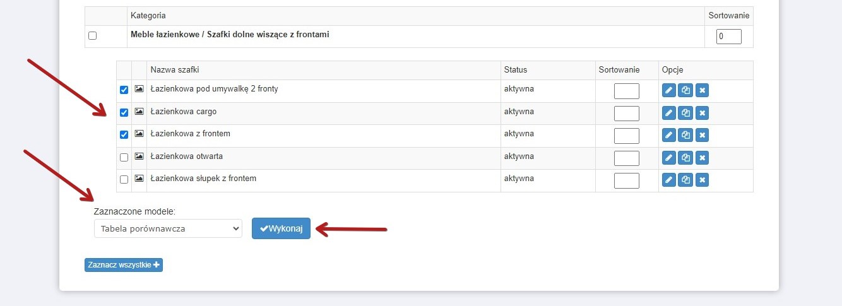Image resolution: width=842 pixels, height=306 pixels.
Task: Edit Łazienkowa pod umywalkę 2 fronty
Action: click(668, 90)
